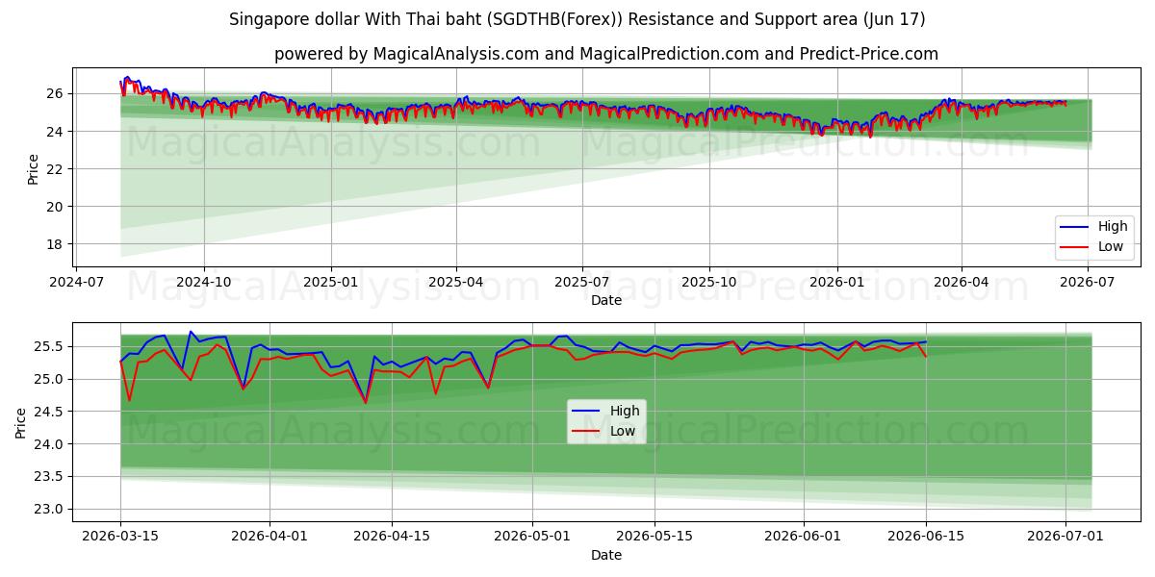The height and width of the screenshot is (577, 1155).
Task: Click the 2024-10 date tick label
Action: pos(204,282)
